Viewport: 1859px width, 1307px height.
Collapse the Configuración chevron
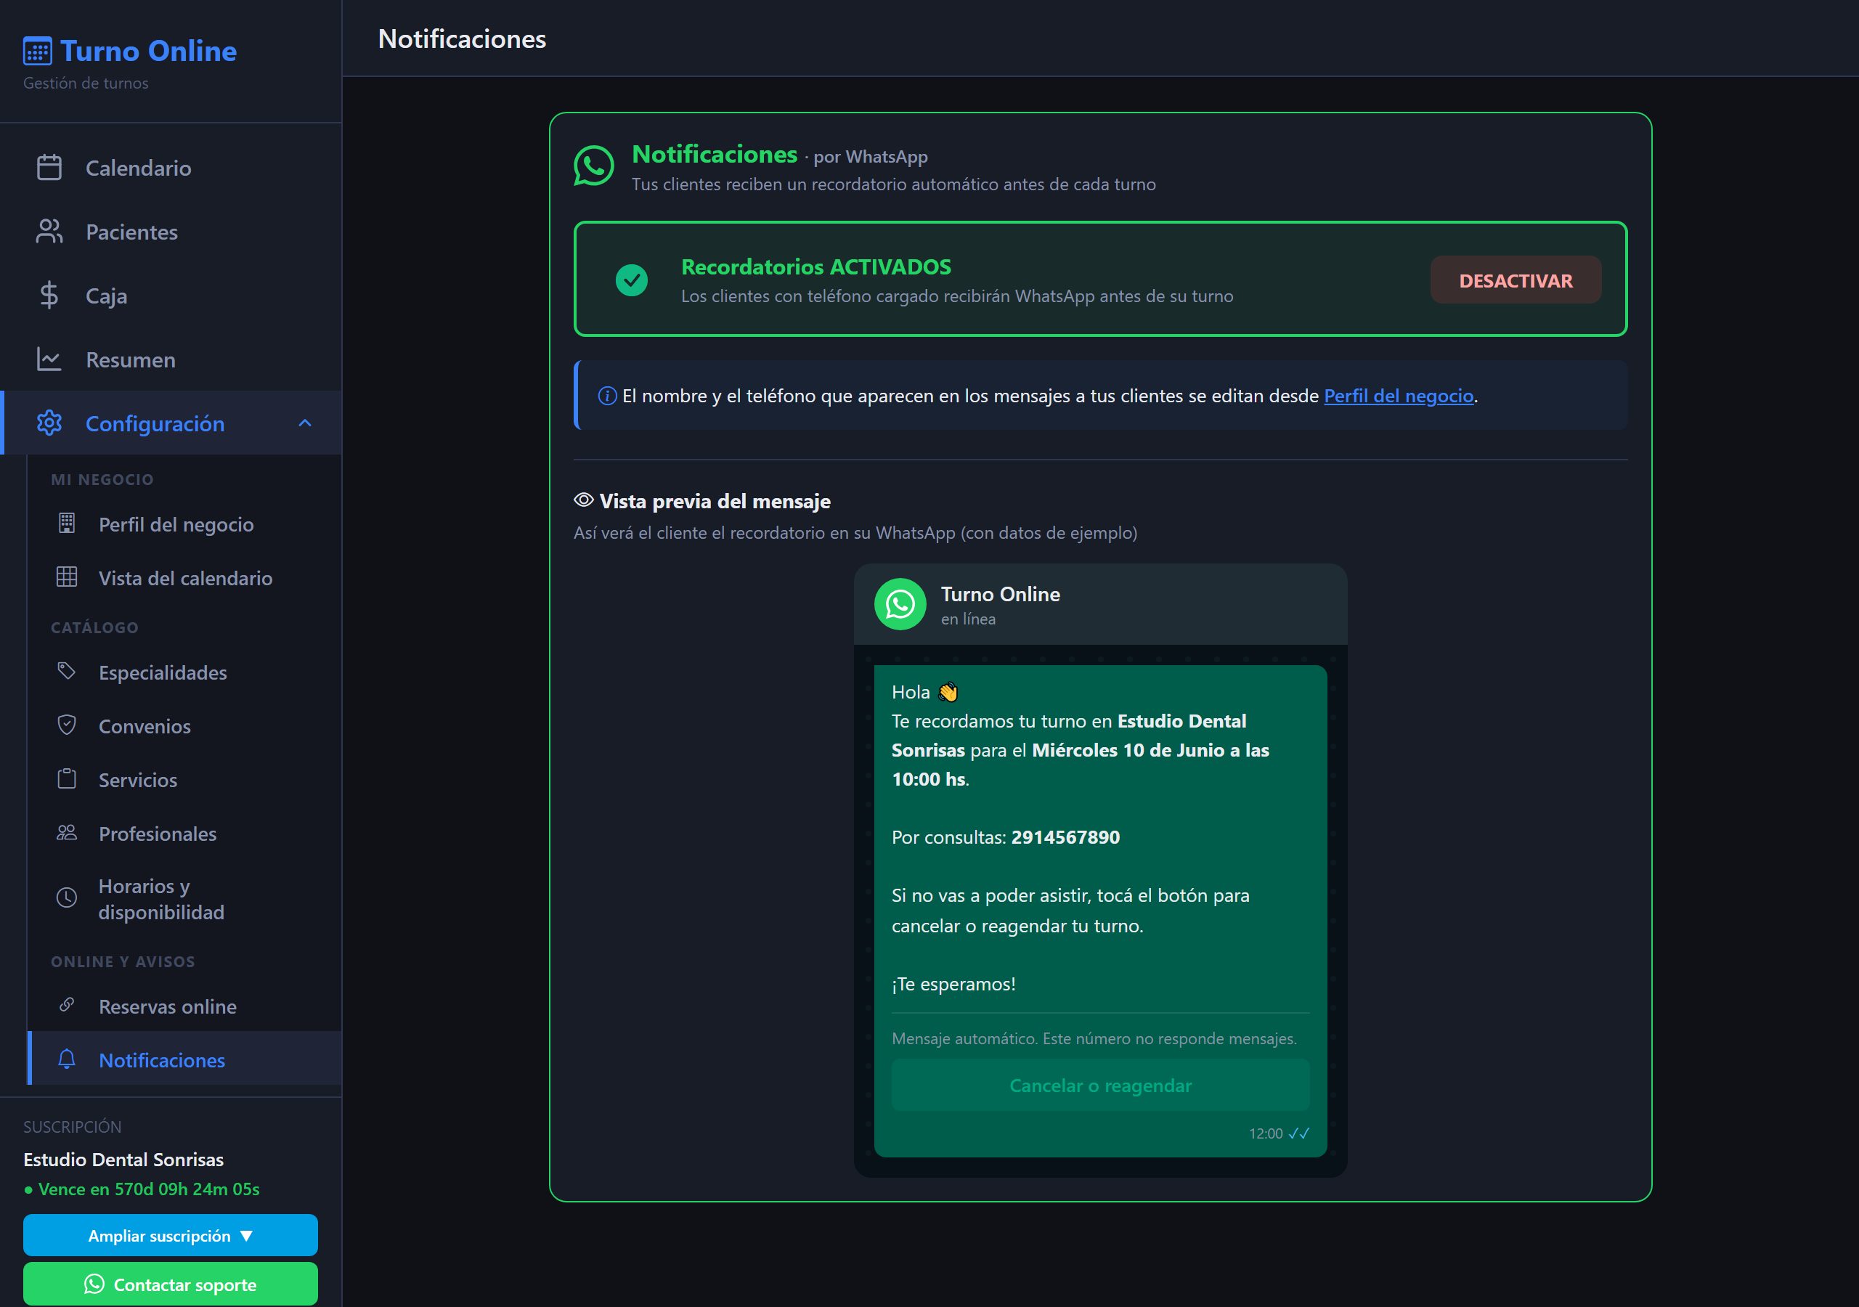(305, 423)
